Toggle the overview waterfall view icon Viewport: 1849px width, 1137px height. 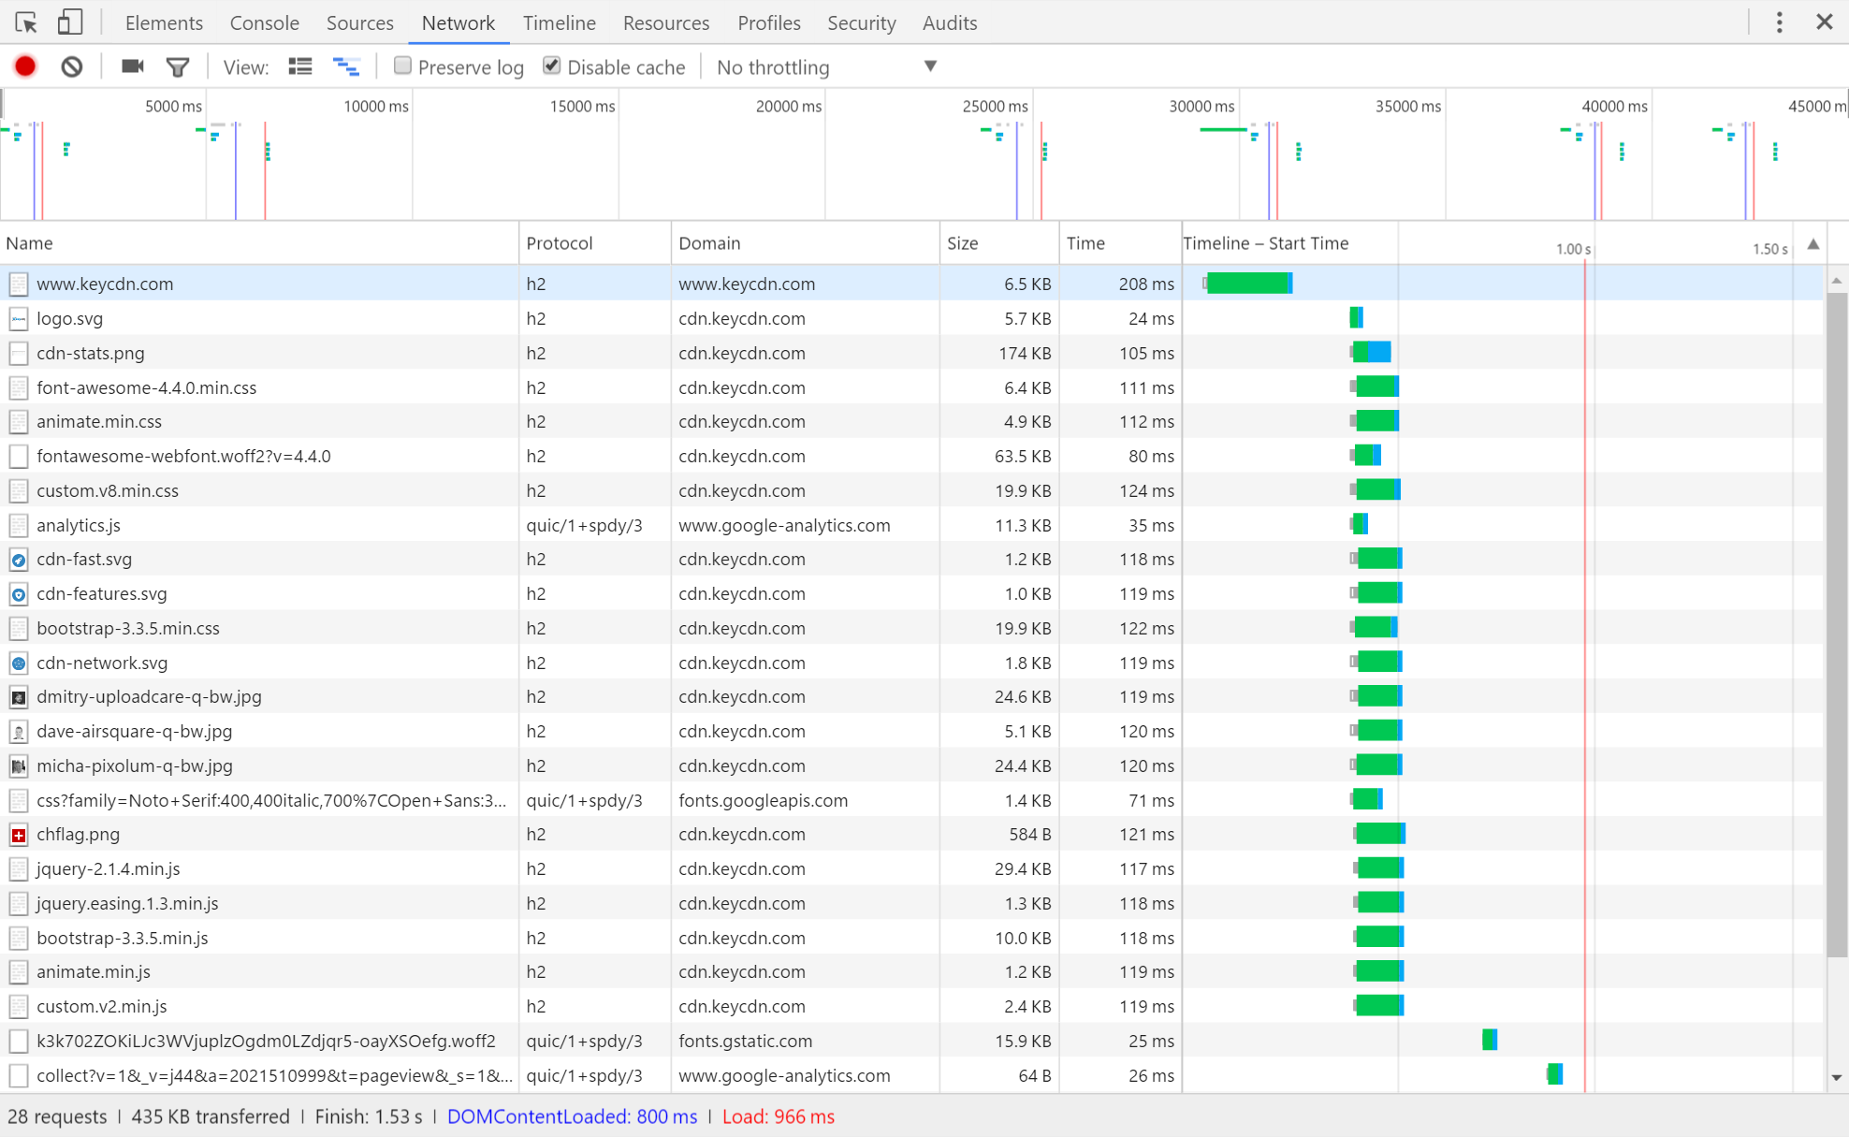pos(346,66)
